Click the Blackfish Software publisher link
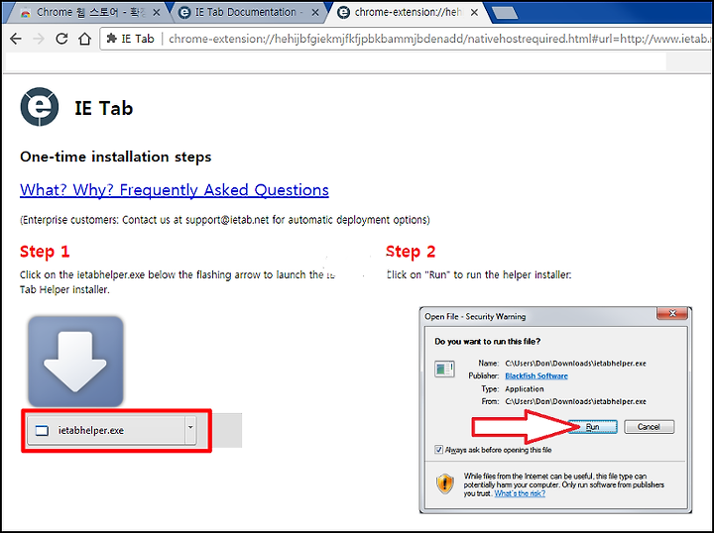 pyautogui.click(x=536, y=375)
